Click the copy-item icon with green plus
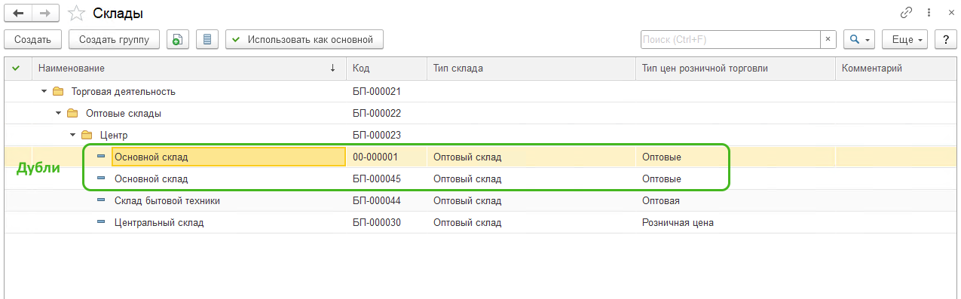Viewport: 961px width, 299px height. coord(176,39)
